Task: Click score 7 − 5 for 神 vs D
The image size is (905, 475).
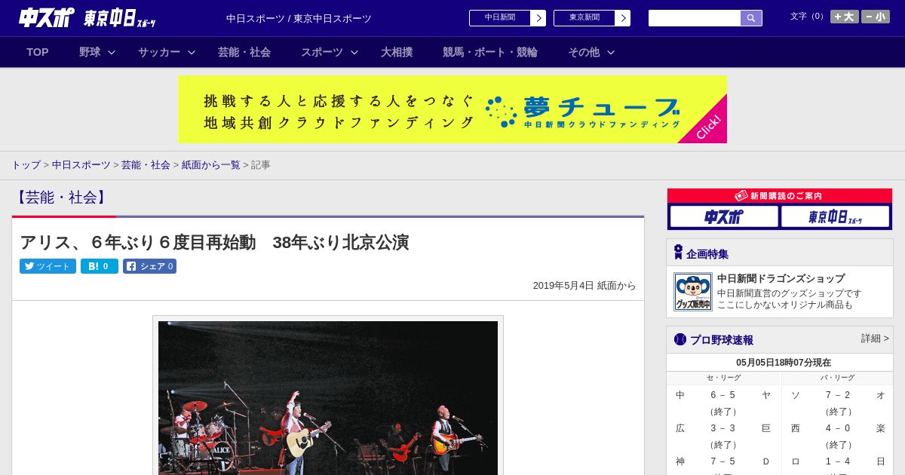Action: [x=723, y=461]
